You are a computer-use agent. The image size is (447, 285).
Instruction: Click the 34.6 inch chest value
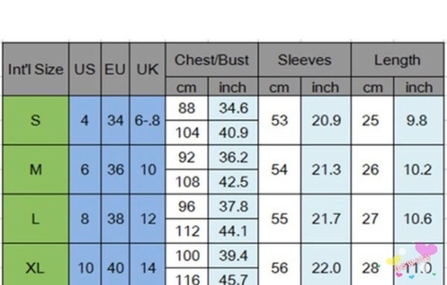point(233,108)
